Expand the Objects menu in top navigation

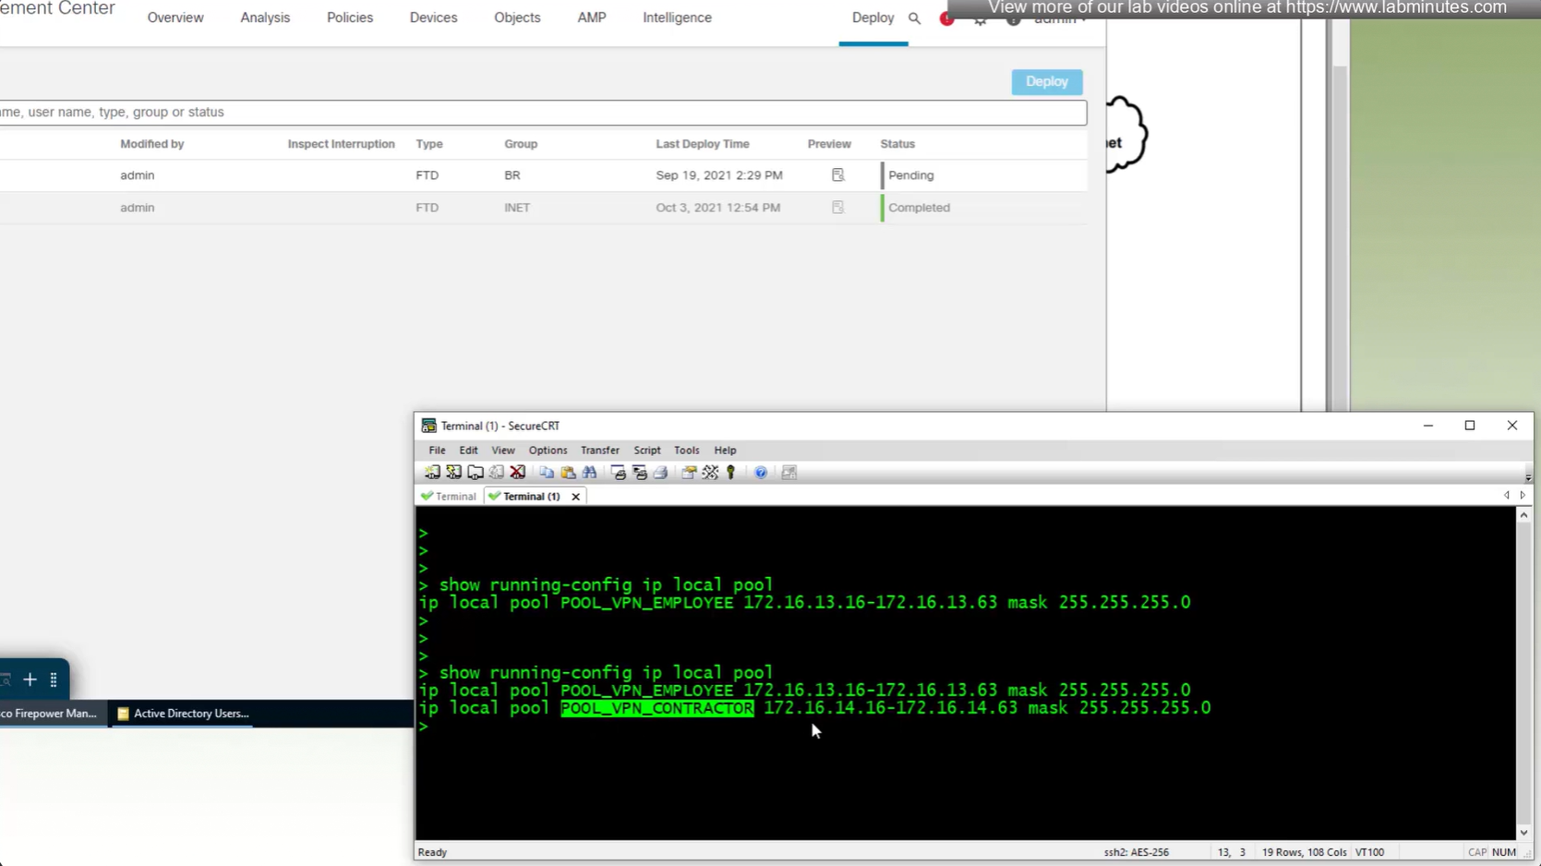pyautogui.click(x=517, y=18)
